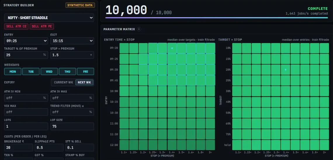Click the SELL ATM PE leg chip

click(x=42, y=26)
